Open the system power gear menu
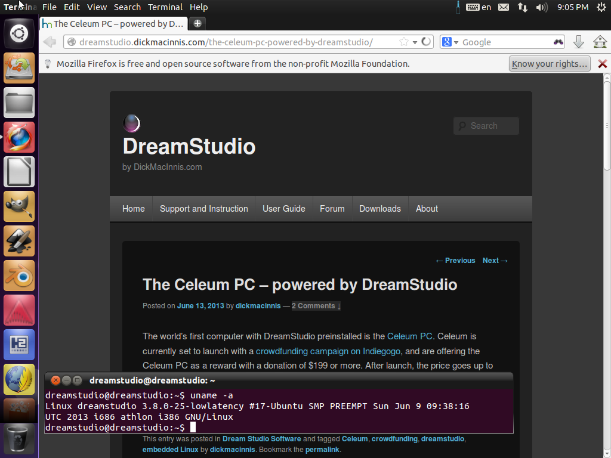This screenshot has width=611, height=458. [601, 7]
